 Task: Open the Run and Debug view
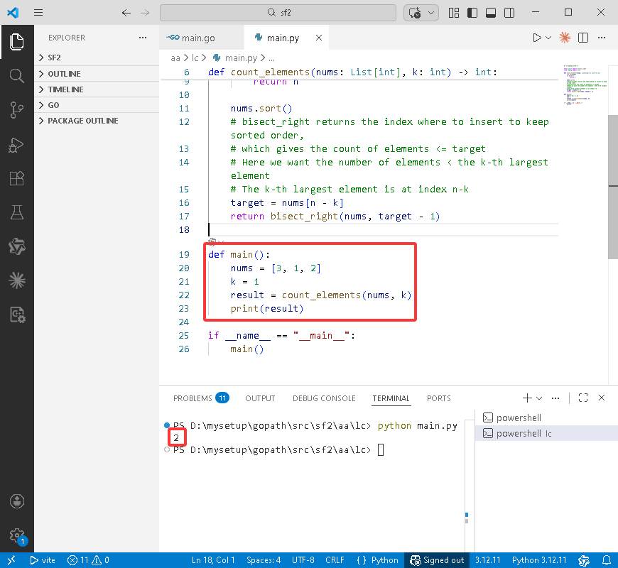click(x=16, y=145)
